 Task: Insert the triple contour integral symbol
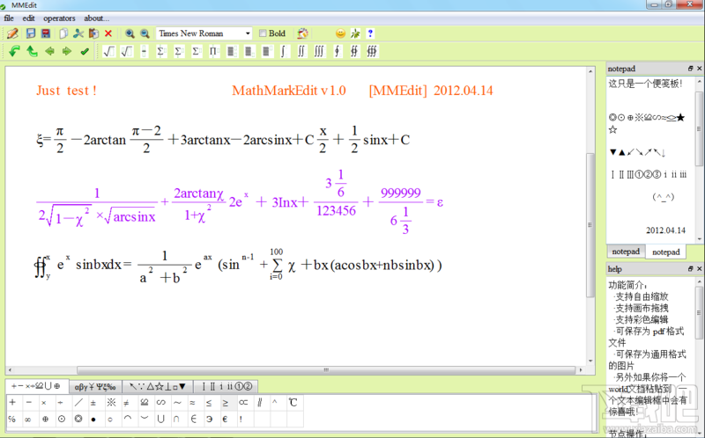tap(372, 51)
